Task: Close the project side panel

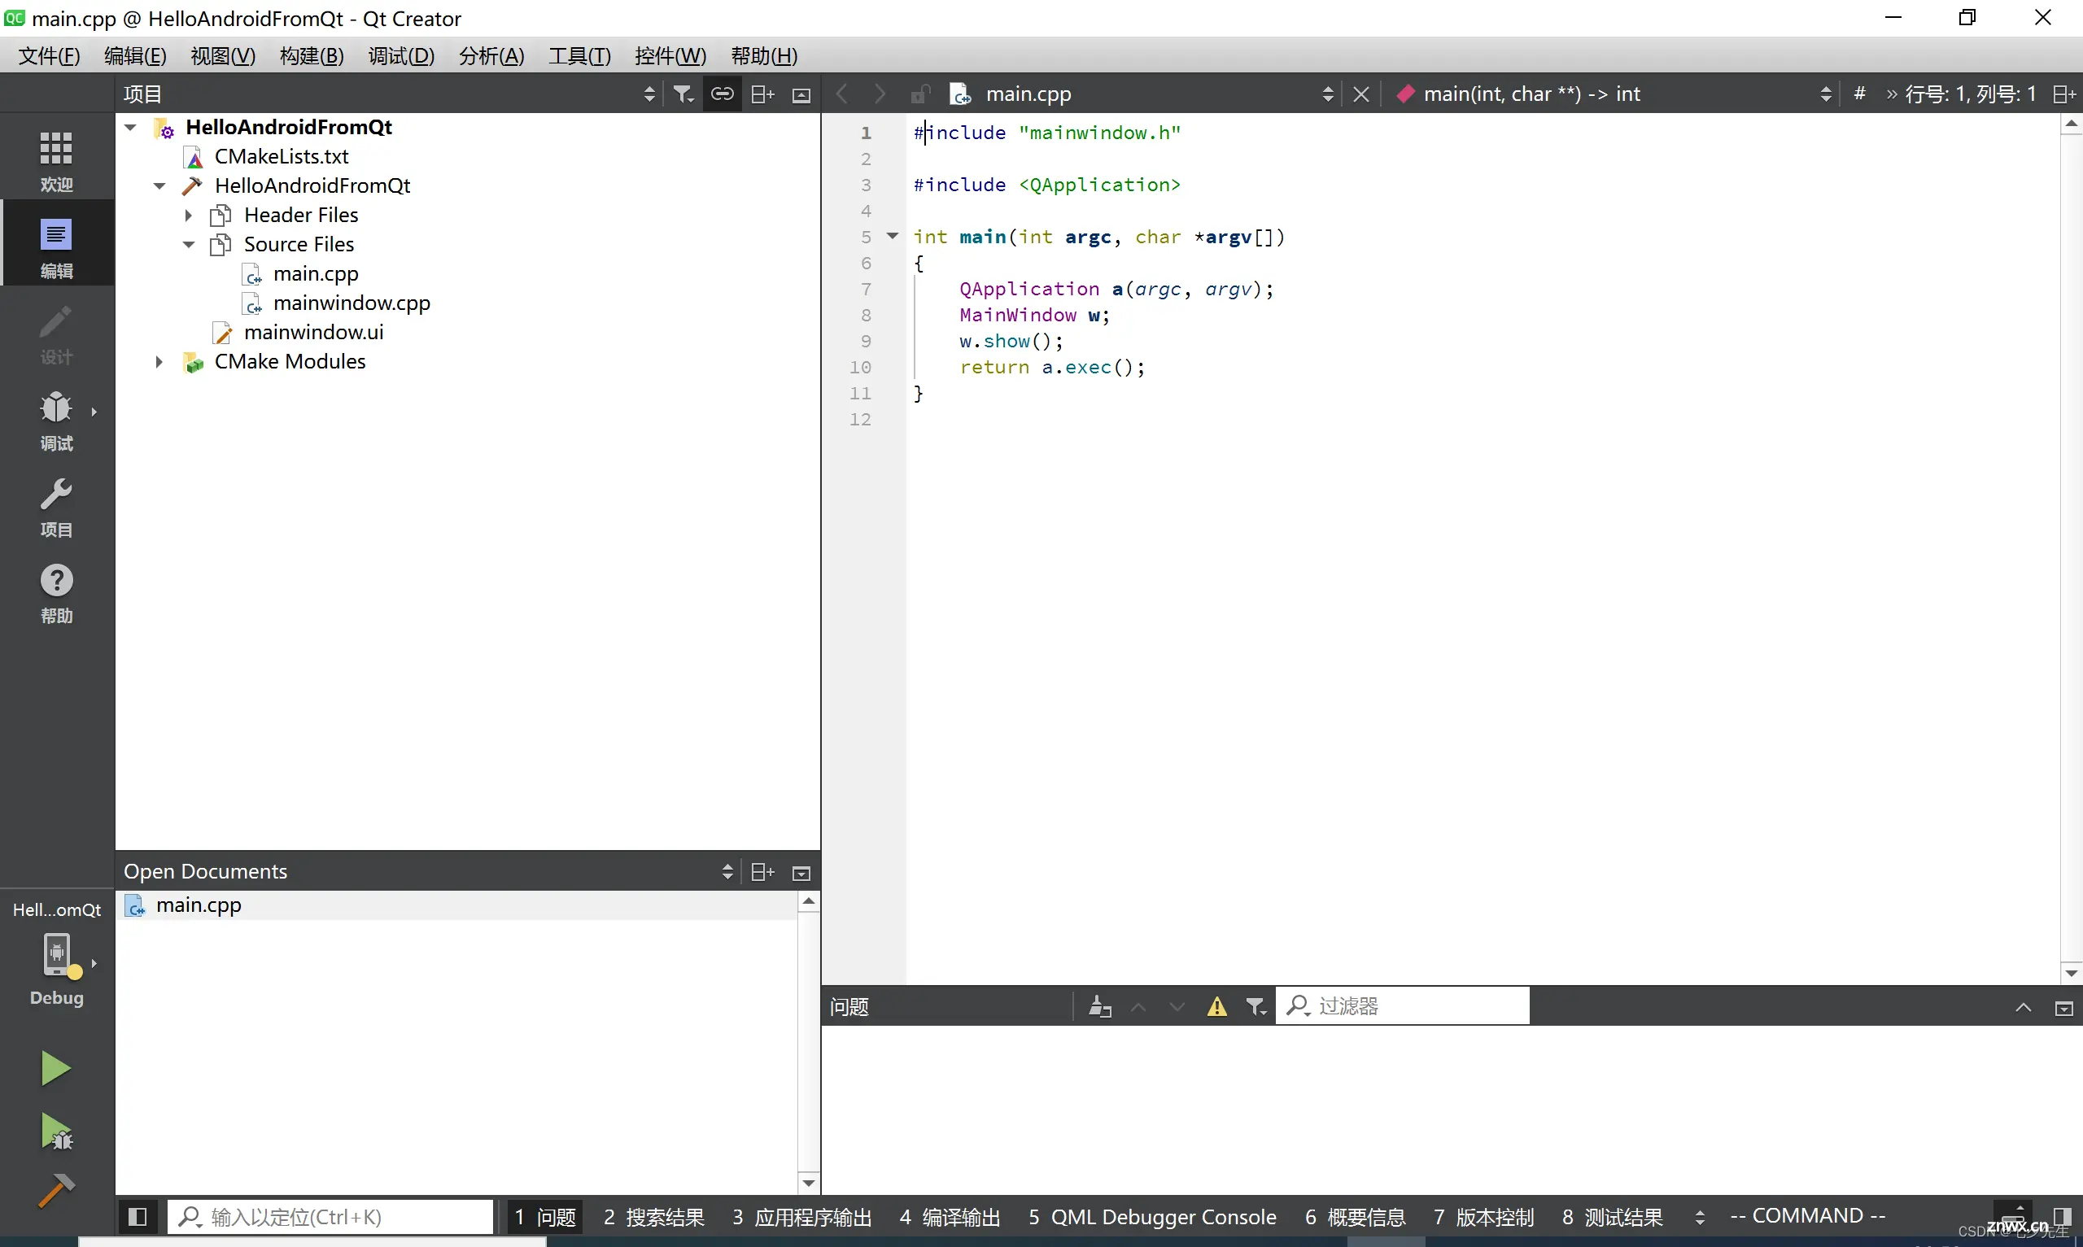Action: 801,95
